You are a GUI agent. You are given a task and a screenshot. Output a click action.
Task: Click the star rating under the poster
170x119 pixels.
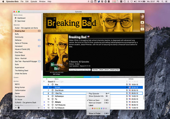56,72
